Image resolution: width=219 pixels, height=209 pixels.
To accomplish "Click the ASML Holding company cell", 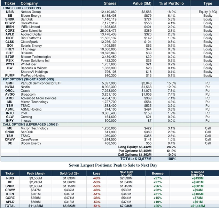I will pos(31,110).
